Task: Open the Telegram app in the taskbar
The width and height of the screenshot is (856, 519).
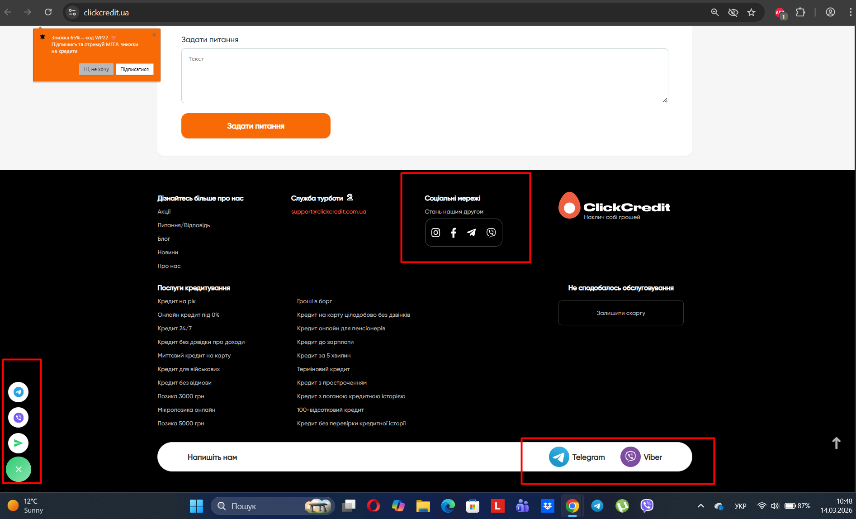Action: 597,506
